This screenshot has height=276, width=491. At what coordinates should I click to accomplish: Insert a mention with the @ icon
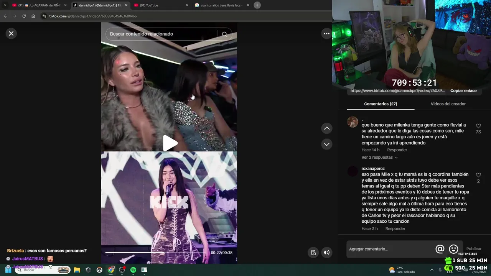pos(440,249)
